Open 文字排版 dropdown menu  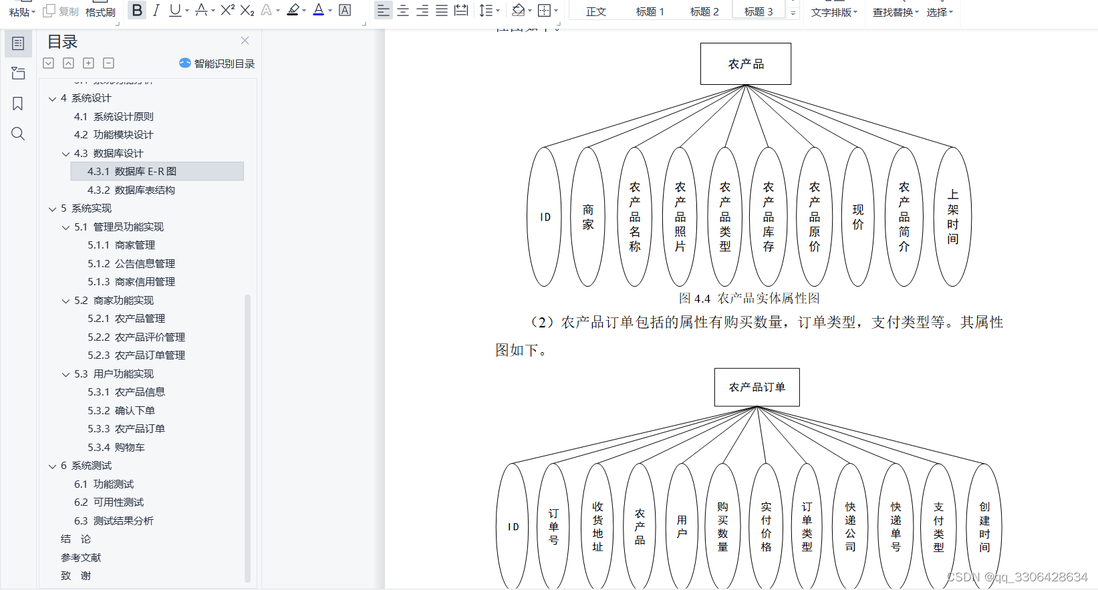(x=834, y=12)
